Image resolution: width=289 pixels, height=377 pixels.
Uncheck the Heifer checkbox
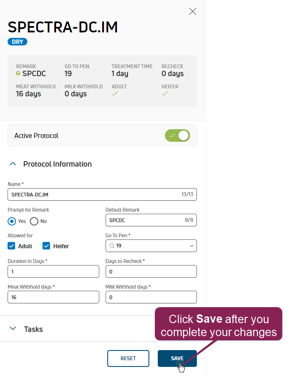coord(46,246)
